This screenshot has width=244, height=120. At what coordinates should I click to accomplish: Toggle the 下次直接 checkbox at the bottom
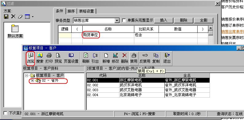(5, 113)
